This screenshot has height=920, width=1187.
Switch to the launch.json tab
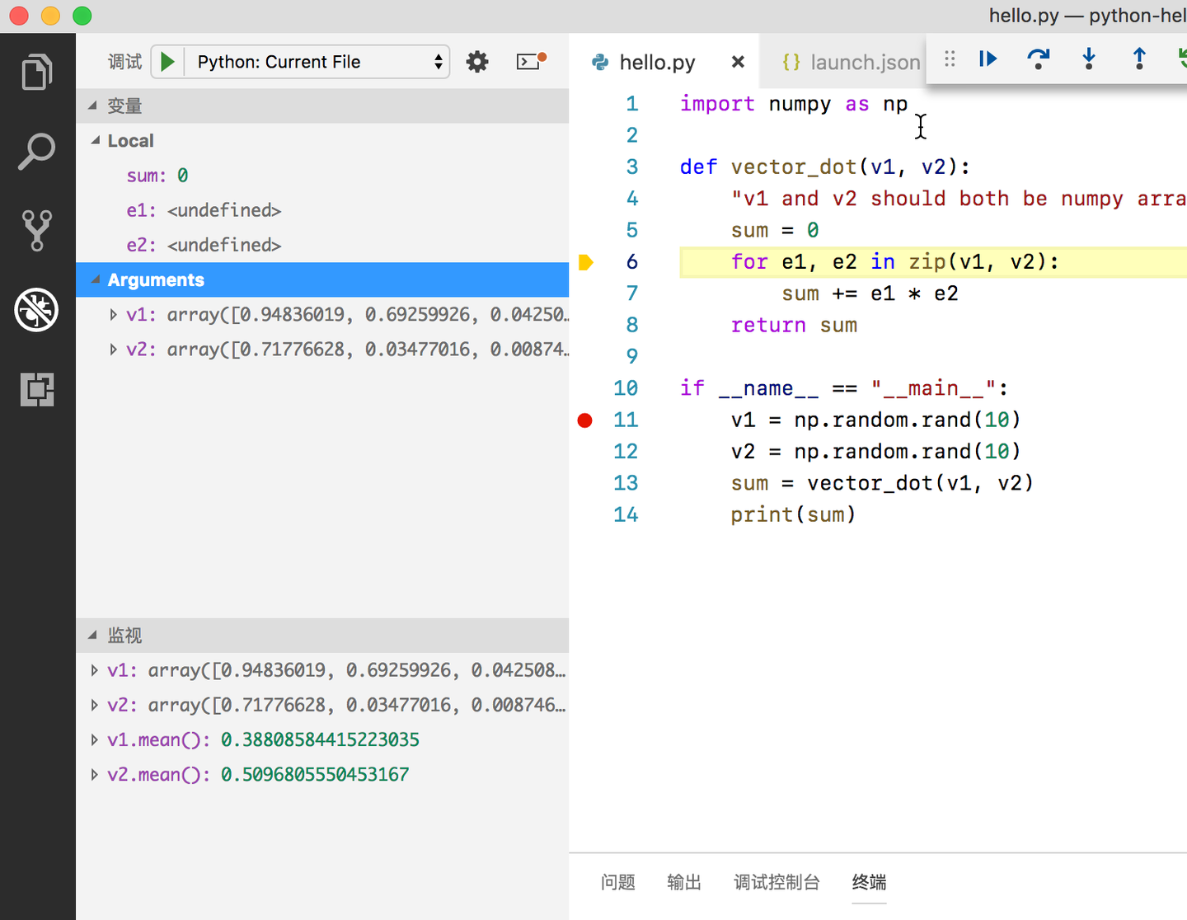(850, 62)
